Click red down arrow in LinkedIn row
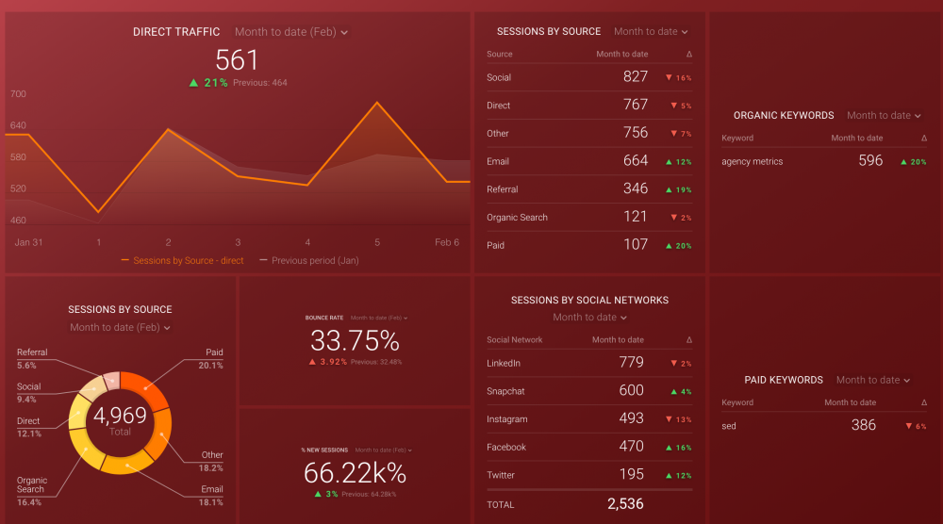 669,364
